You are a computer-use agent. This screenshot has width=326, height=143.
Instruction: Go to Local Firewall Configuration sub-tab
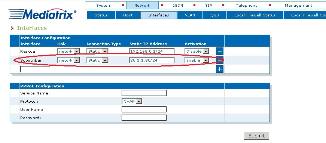pyautogui.click(x=305, y=15)
